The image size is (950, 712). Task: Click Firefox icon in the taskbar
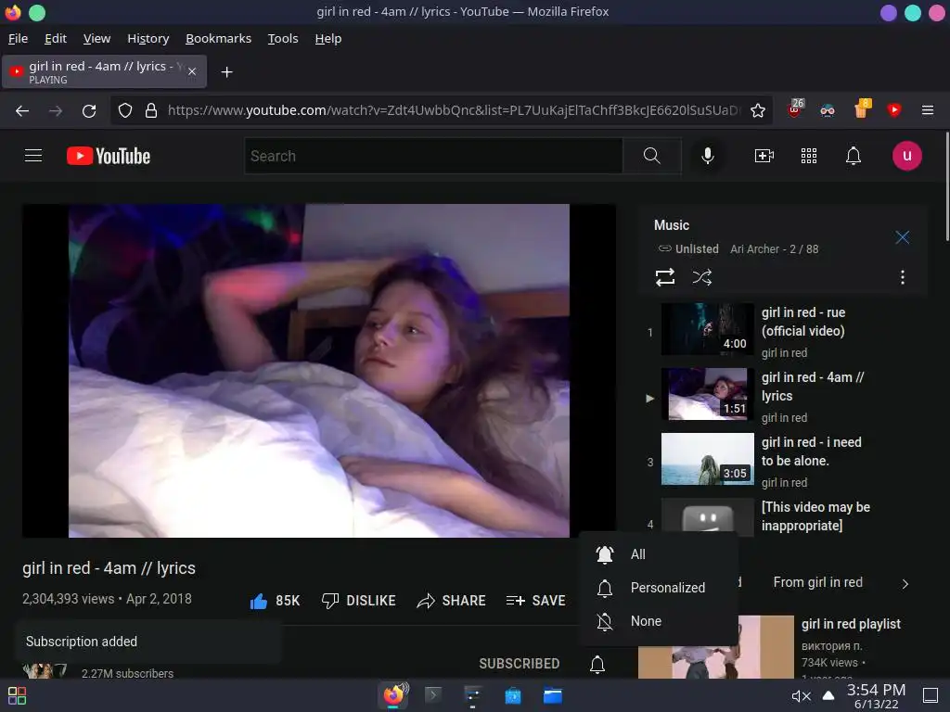pyautogui.click(x=394, y=695)
